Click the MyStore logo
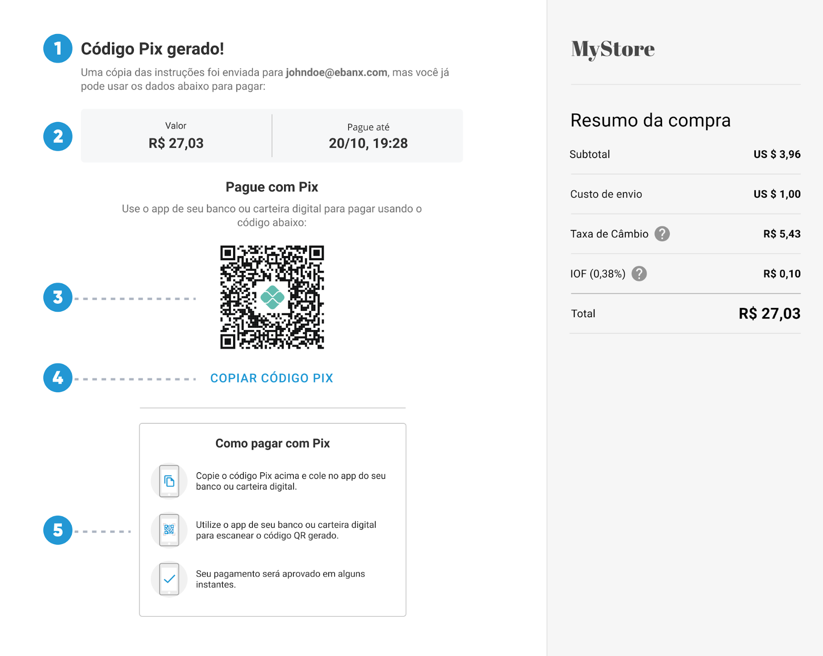The height and width of the screenshot is (656, 823). pos(612,49)
